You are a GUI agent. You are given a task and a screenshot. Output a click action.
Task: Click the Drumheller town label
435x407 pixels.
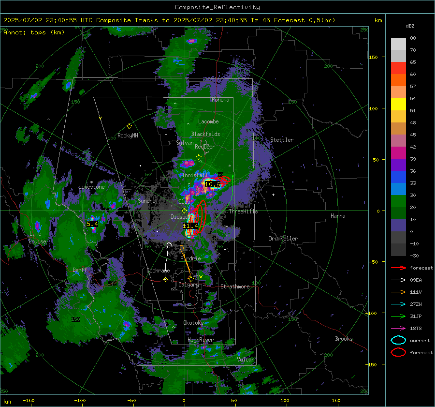click(283, 239)
